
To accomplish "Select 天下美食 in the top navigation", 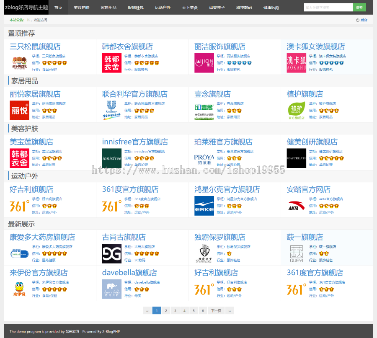I will pos(190,8).
